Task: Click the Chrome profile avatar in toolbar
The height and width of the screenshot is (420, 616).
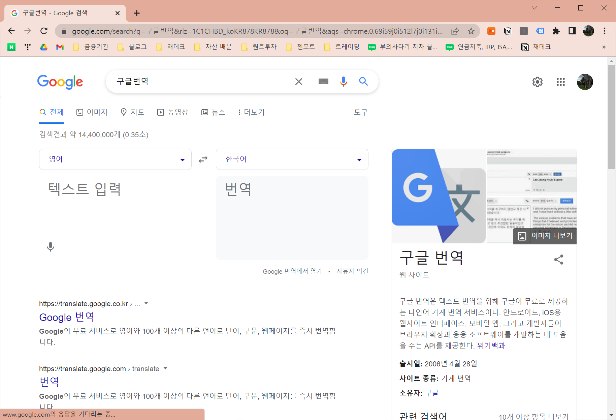Action: 588,31
